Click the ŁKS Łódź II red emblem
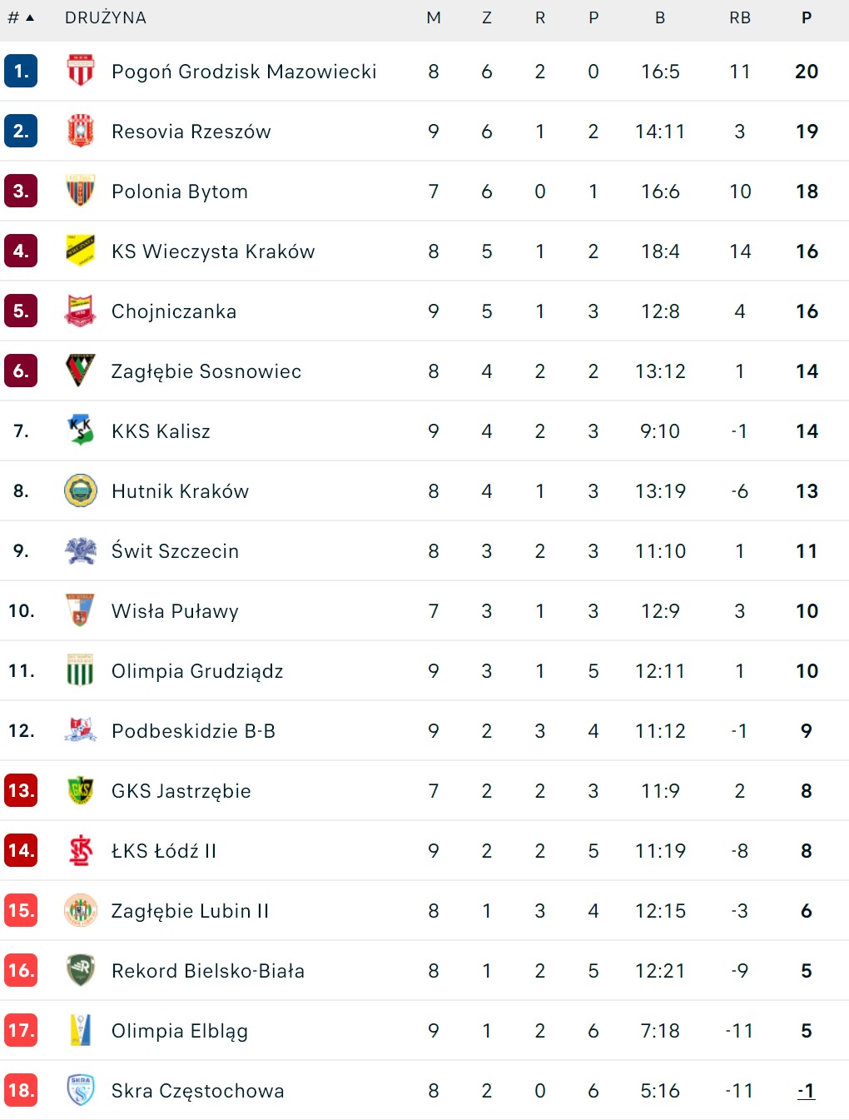Image resolution: width=849 pixels, height=1120 pixels. (81, 851)
